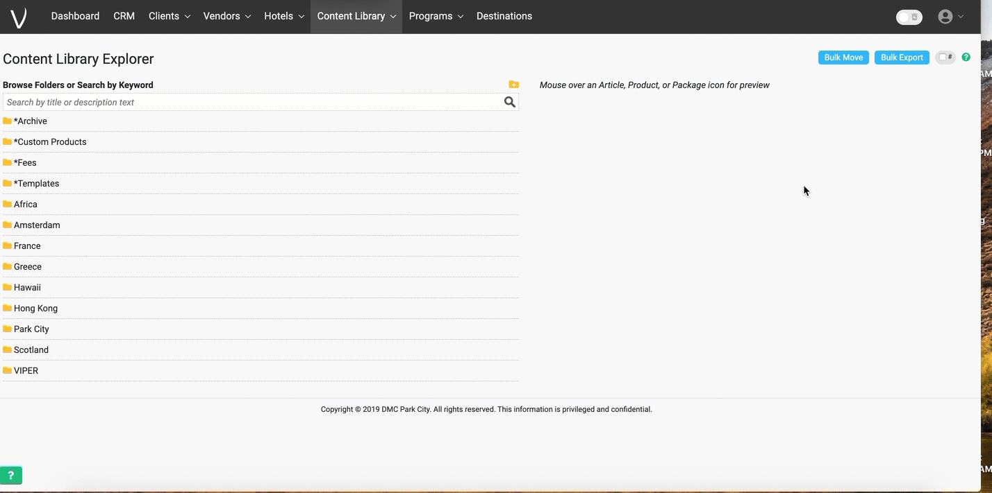
Task: Expand the Hotels dropdown menu
Action: (x=284, y=16)
